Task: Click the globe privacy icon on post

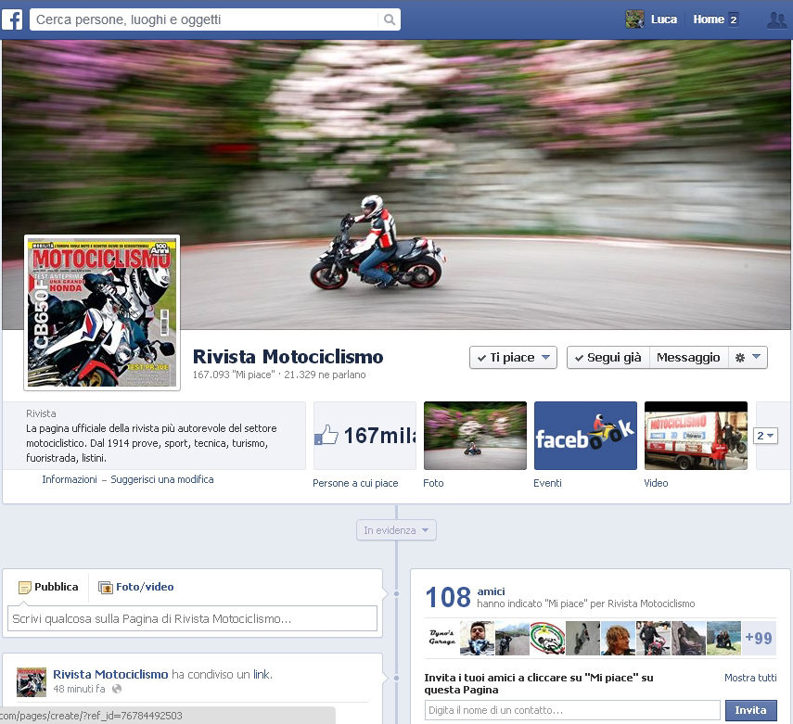Action: pyautogui.click(x=117, y=689)
